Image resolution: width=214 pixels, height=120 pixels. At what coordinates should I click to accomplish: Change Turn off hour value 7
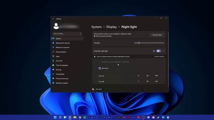[x=138, y=81]
